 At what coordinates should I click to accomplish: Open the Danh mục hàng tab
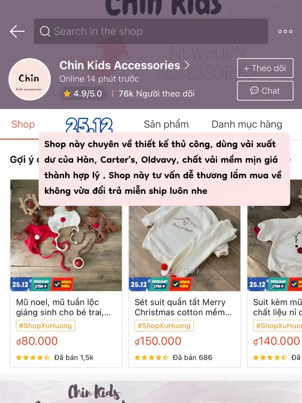point(247,124)
